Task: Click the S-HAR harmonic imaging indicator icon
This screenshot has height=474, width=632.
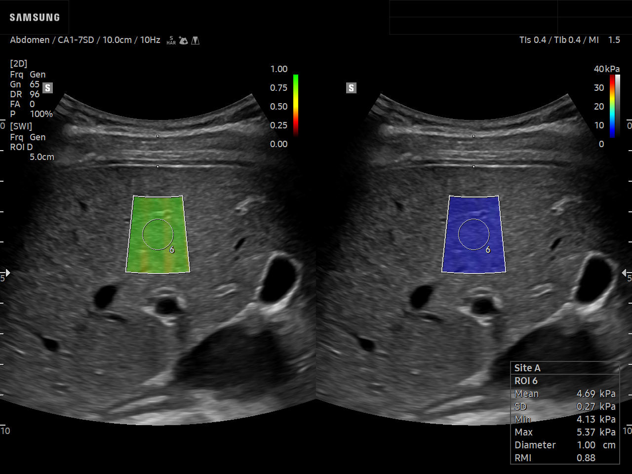Action: coord(171,40)
